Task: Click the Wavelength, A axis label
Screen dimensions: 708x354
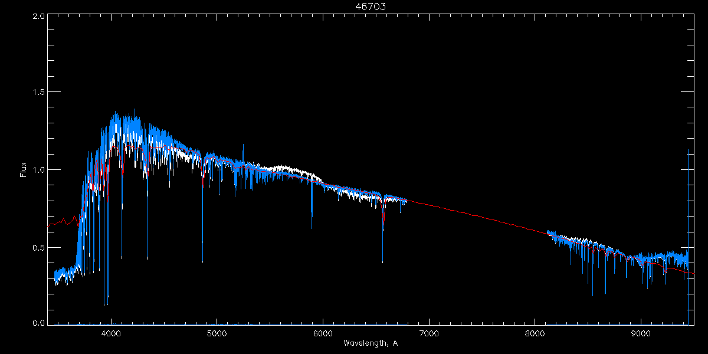Action: 370,343
